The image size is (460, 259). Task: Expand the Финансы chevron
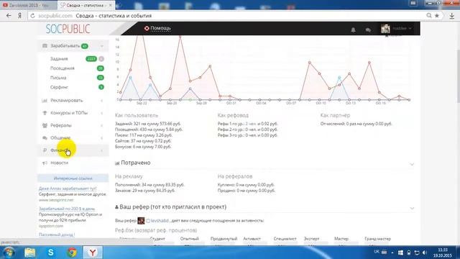pos(102,150)
